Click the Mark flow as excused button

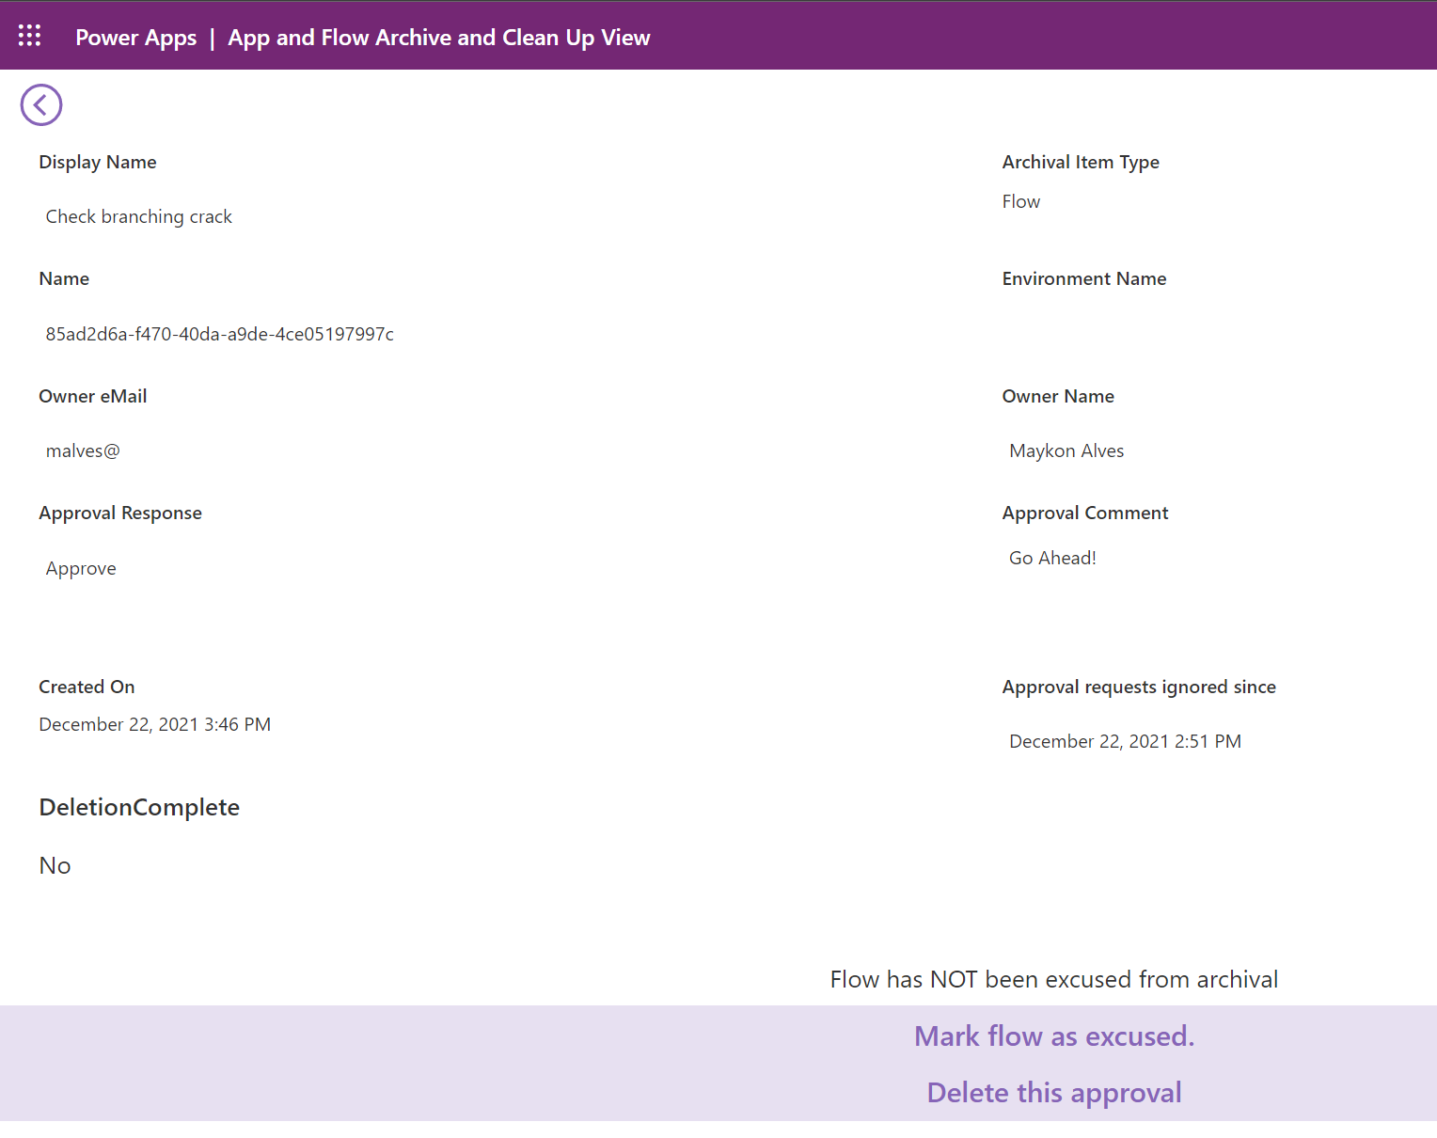pos(1053,1035)
